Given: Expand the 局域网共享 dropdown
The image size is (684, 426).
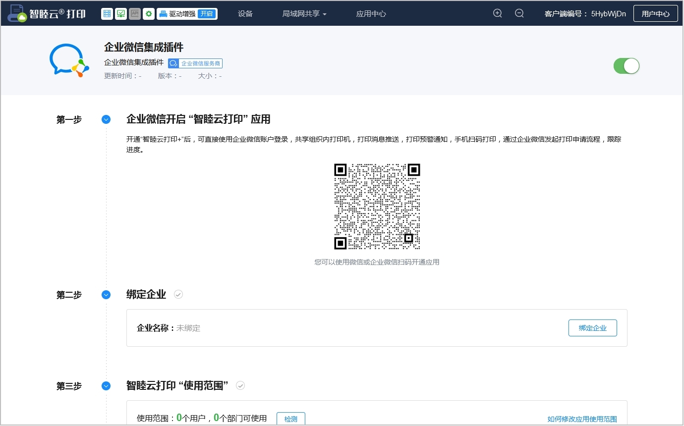Looking at the screenshot, I should click(304, 14).
